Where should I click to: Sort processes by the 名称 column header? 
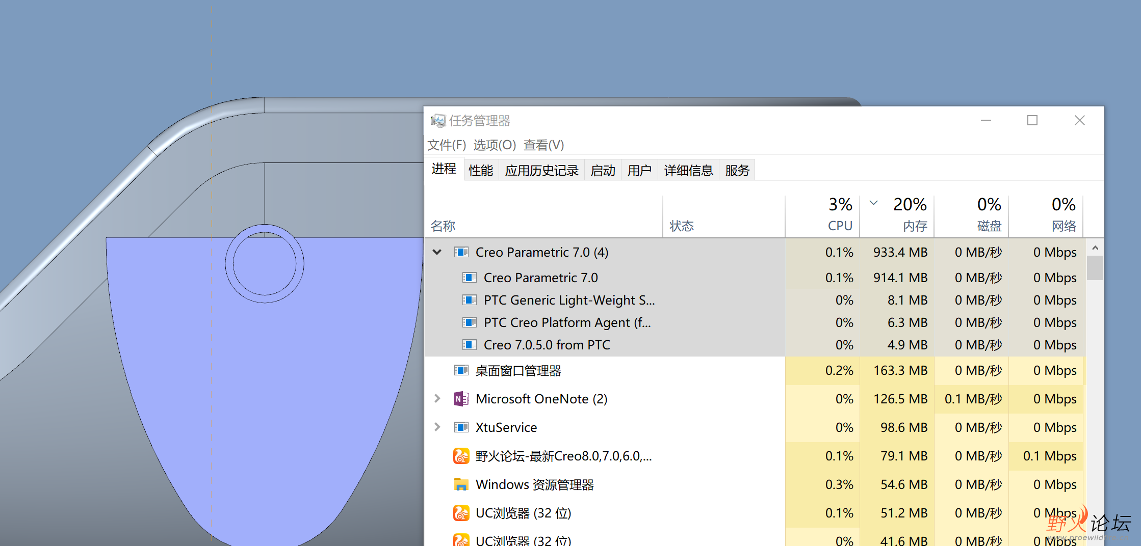point(543,216)
